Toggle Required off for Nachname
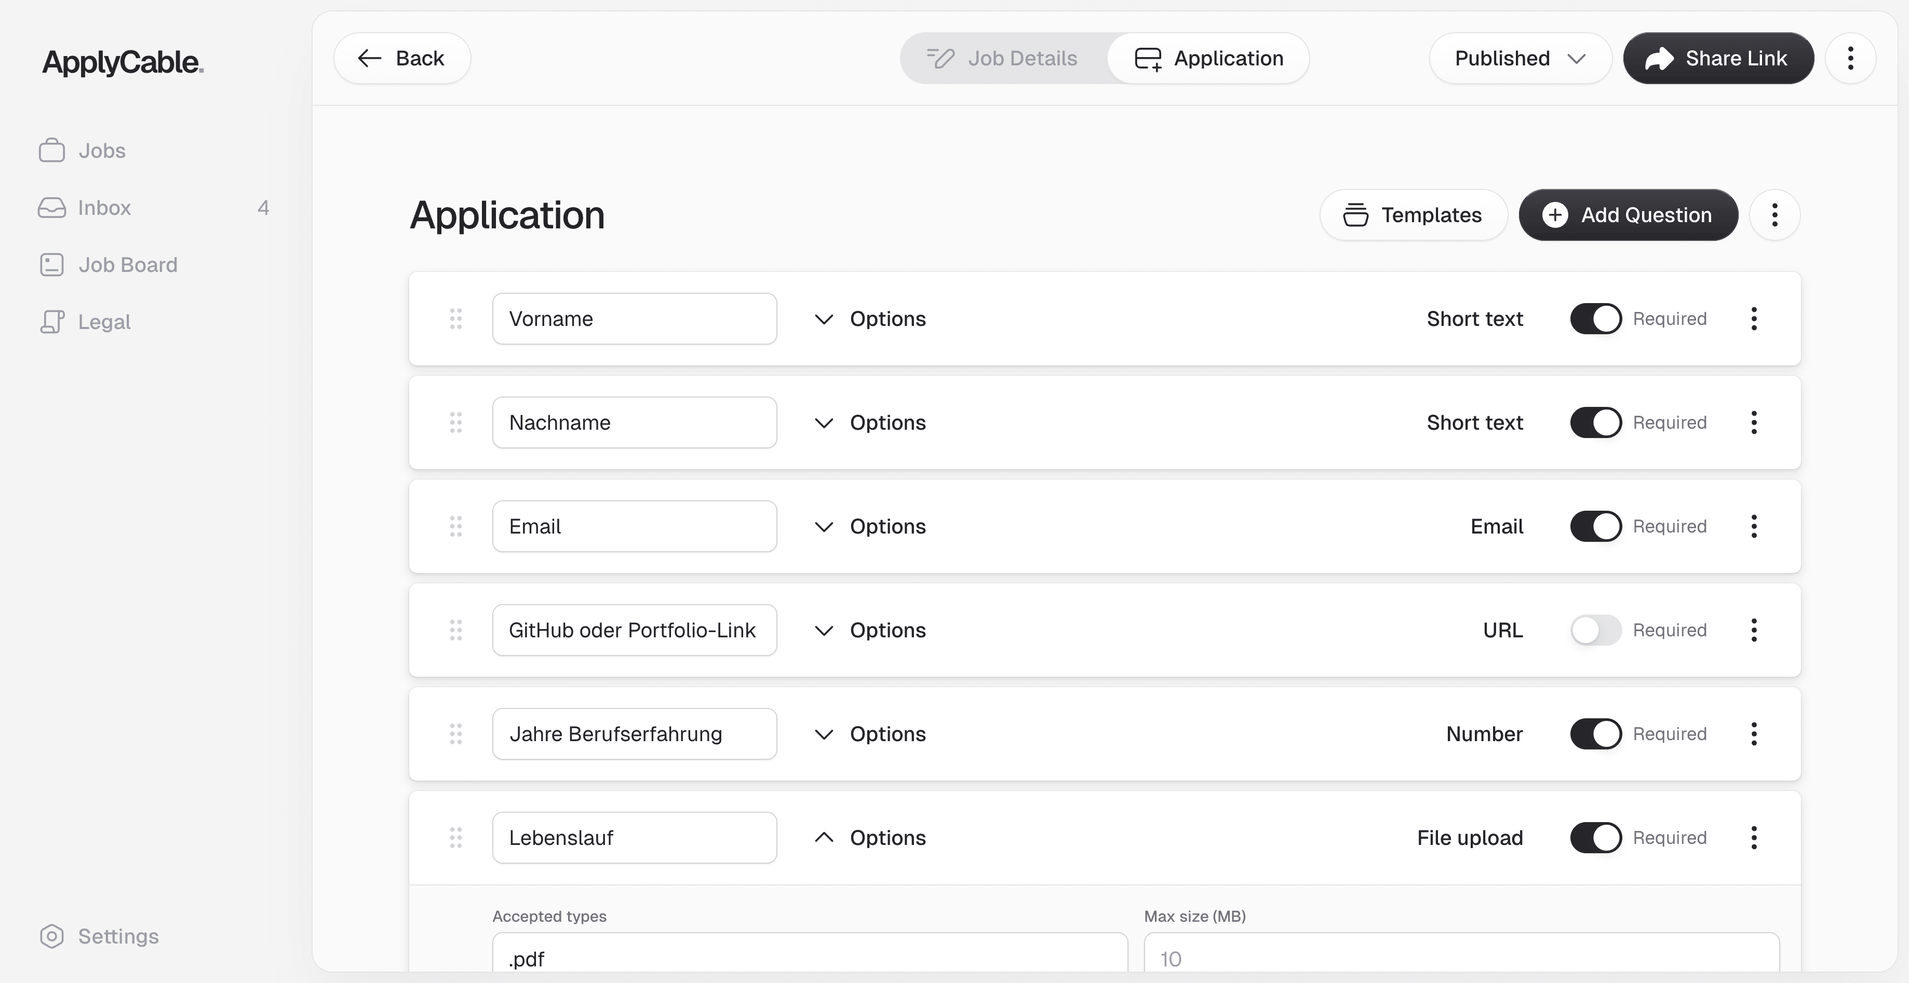This screenshot has width=1909, height=983. pyautogui.click(x=1595, y=422)
